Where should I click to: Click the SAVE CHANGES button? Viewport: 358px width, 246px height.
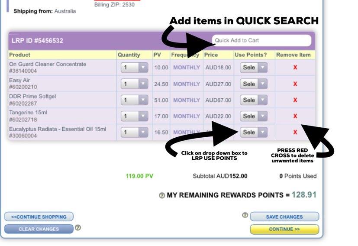click(284, 217)
